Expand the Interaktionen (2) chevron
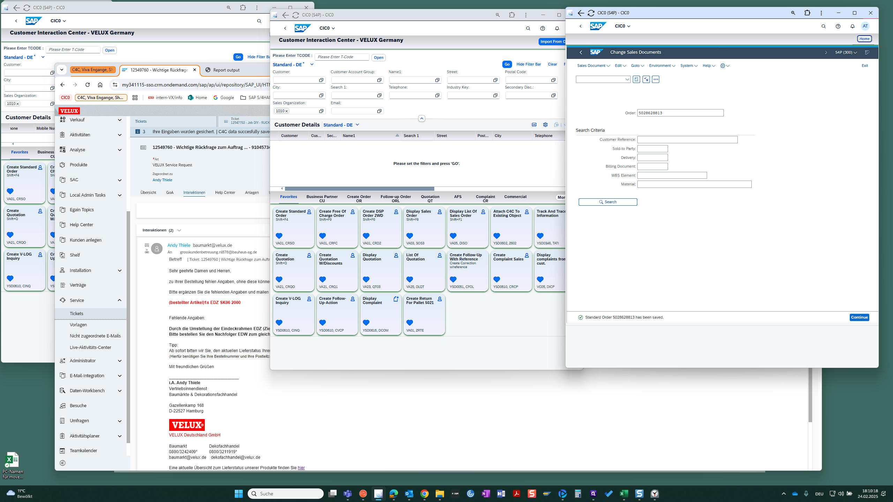The height and width of the screenshot is (502, 893). click(179, 230)
